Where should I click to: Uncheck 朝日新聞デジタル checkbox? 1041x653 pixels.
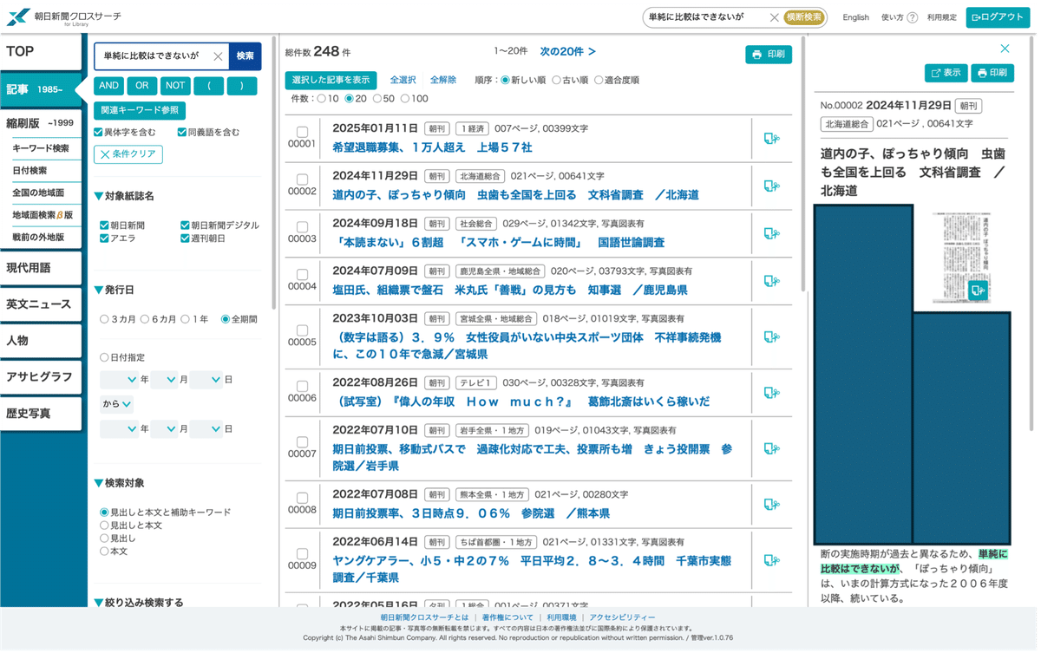[185, 225]
